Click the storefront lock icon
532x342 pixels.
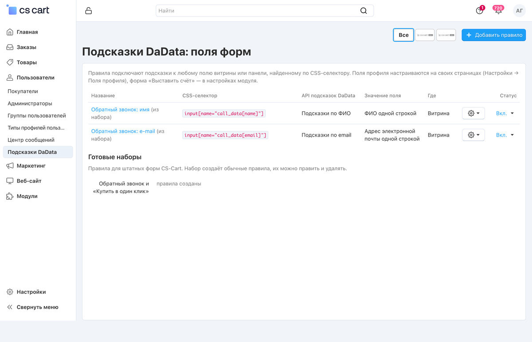(89, 11)
